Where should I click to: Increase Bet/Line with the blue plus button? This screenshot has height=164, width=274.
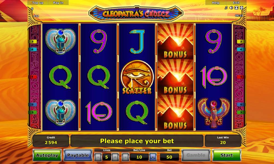(153, 157)
